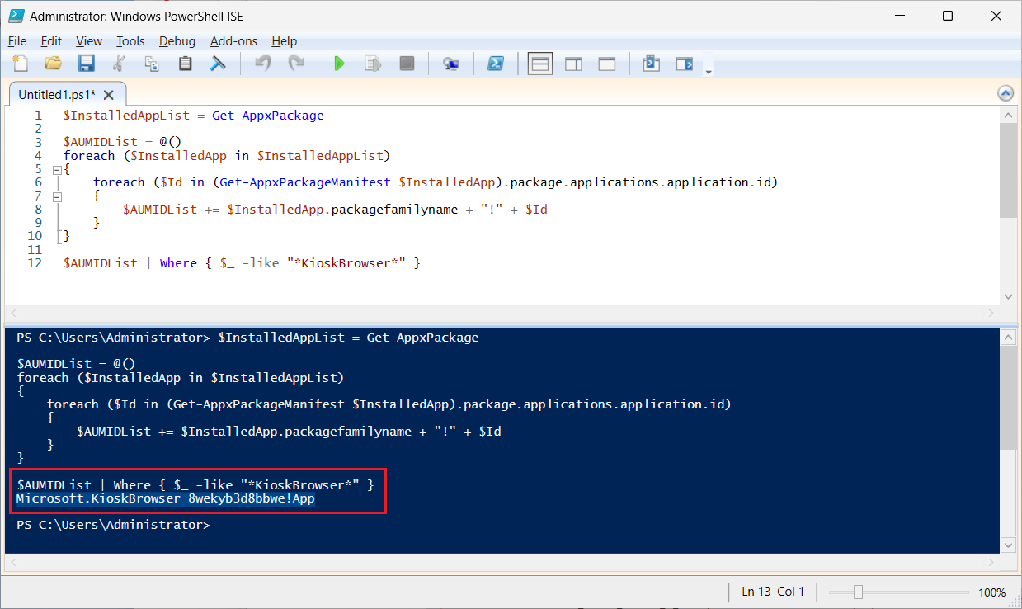This screenshot has height=609, width=1022.
Task: Close the Untitled1.ps1* tab with its X
Action: 110,94
